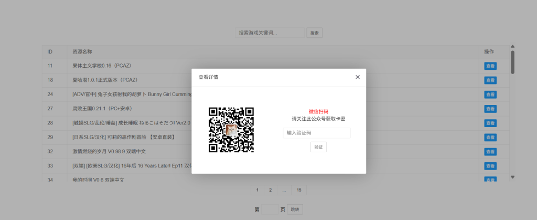
Task: Click 查看 for row ID 33
Action: [490, 166]
